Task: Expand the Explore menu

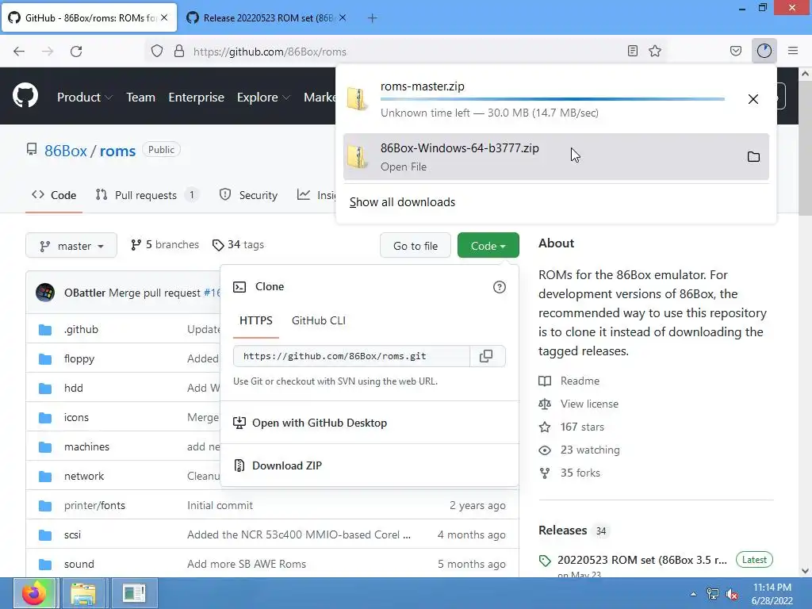Action: (263, 97)
